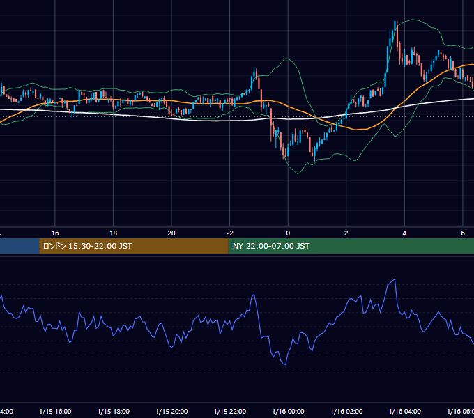Viewport: 474px width, 418px height.
Task: Click the 0 hour label on the price chart axis
Action: (288, 233)
